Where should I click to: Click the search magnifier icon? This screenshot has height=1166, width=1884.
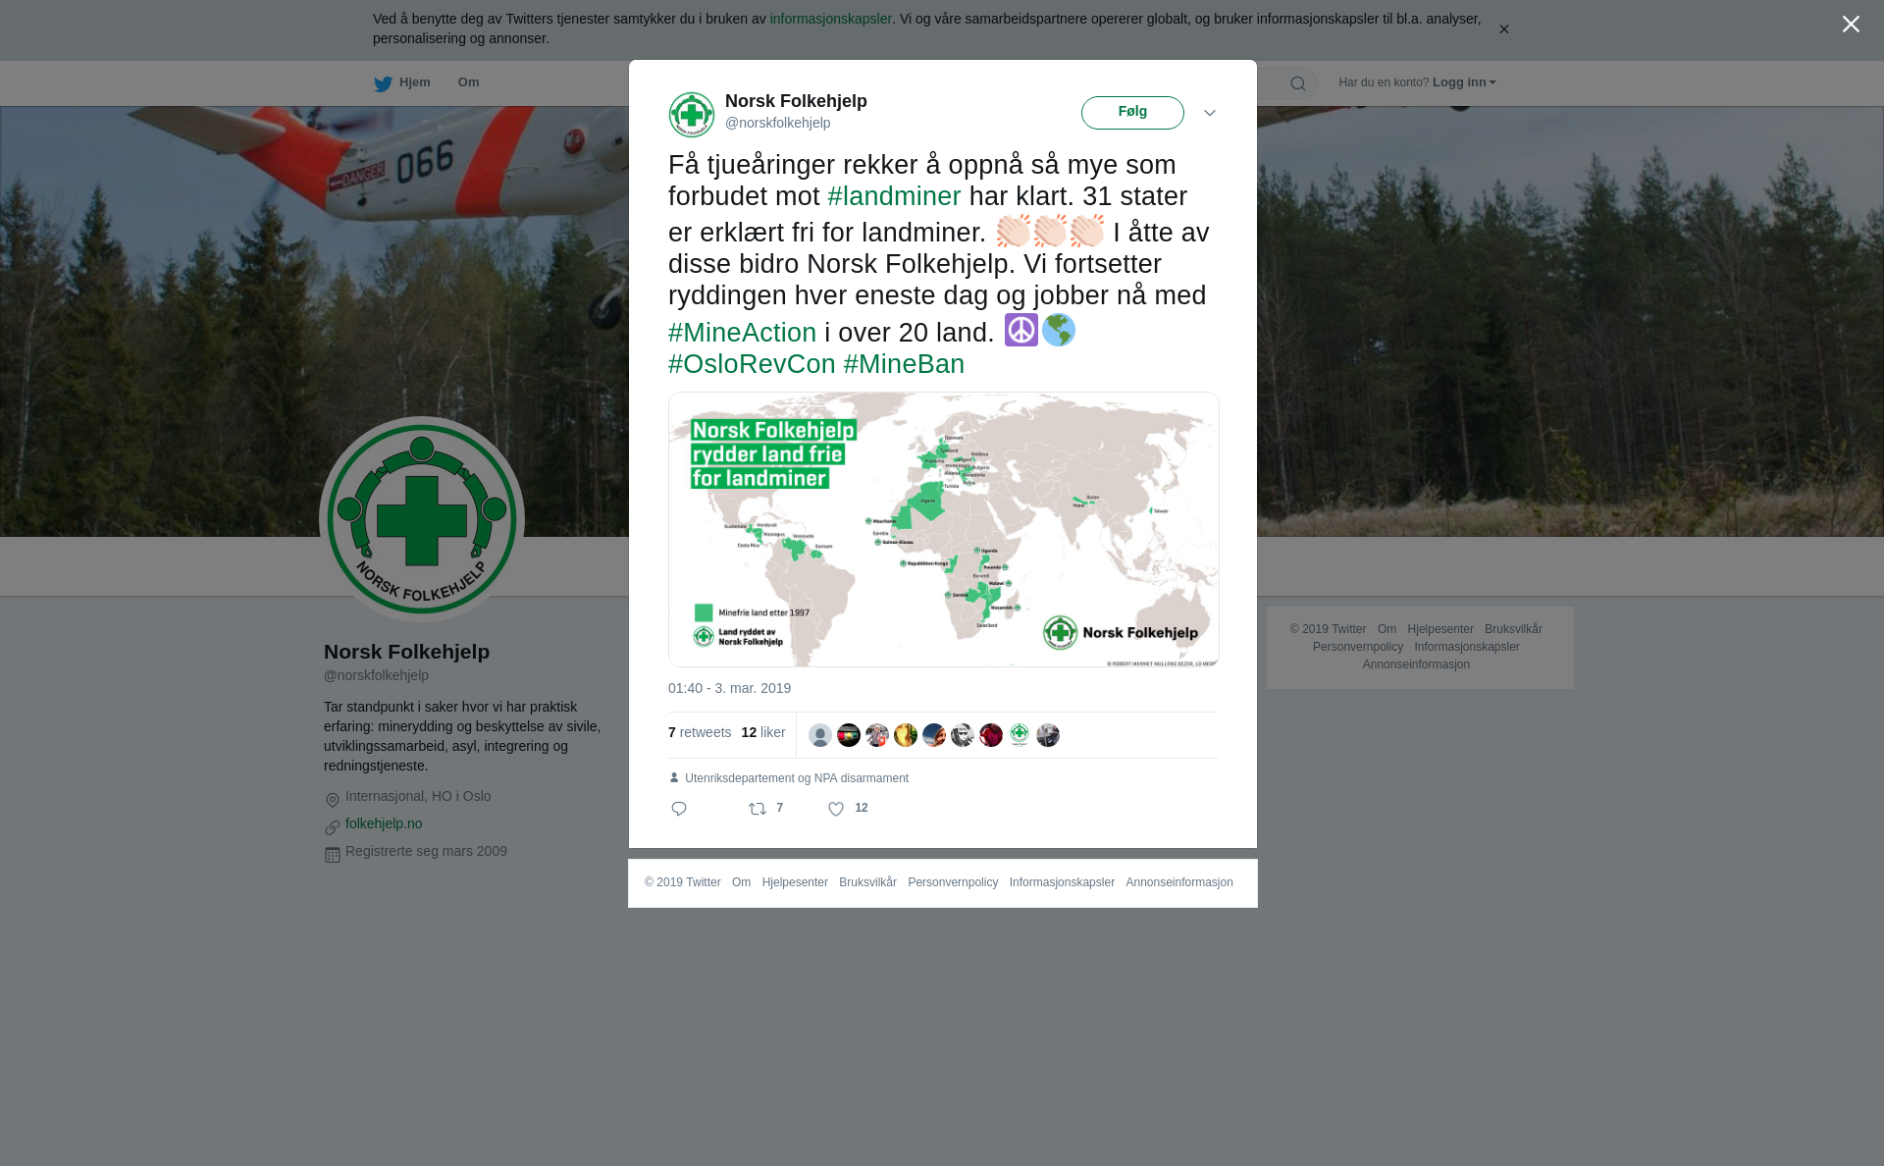pos(1298,83)
